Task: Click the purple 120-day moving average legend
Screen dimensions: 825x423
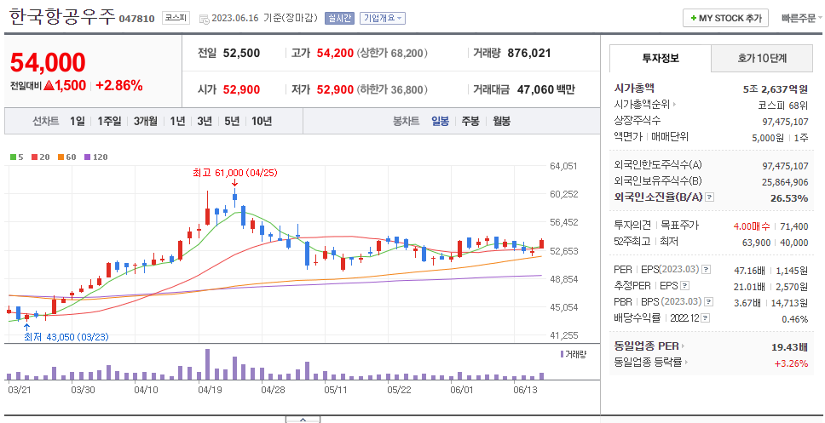Action: click(96, 157)
